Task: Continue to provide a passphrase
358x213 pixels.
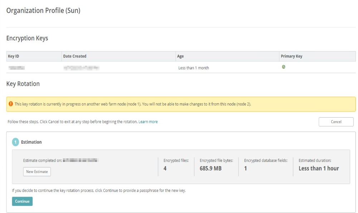Action: (22, 201)
